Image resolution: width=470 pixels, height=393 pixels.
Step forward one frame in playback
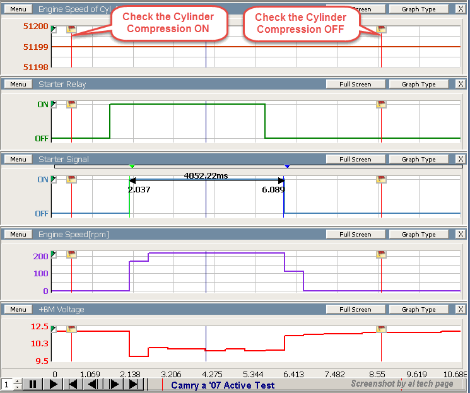(x=114, y=384)
